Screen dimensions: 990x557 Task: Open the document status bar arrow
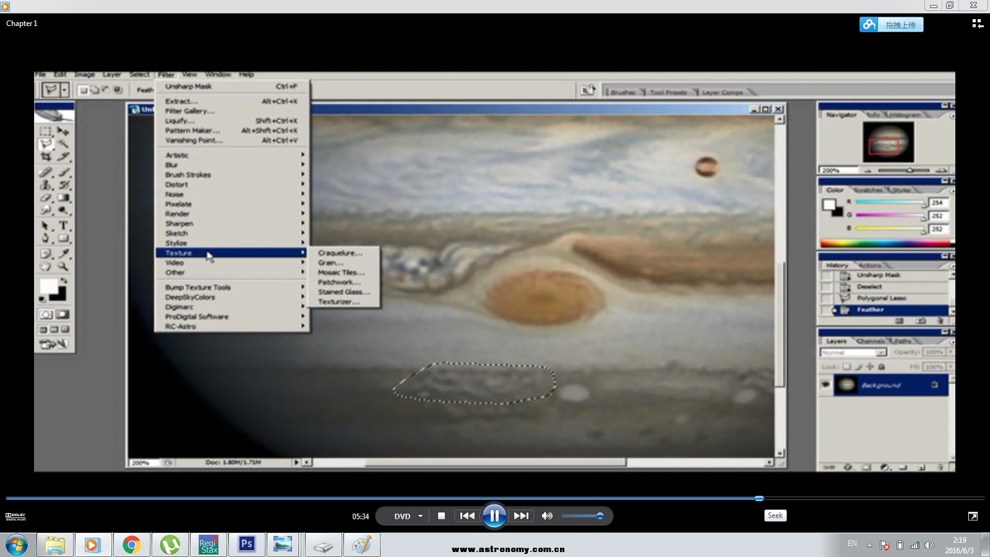point(296,462)
